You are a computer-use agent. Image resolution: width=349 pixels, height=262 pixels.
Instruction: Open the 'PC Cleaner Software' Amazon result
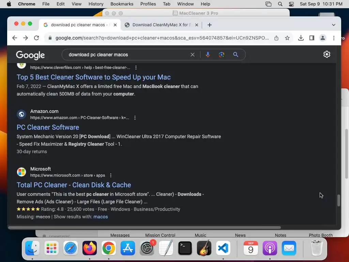48,127
